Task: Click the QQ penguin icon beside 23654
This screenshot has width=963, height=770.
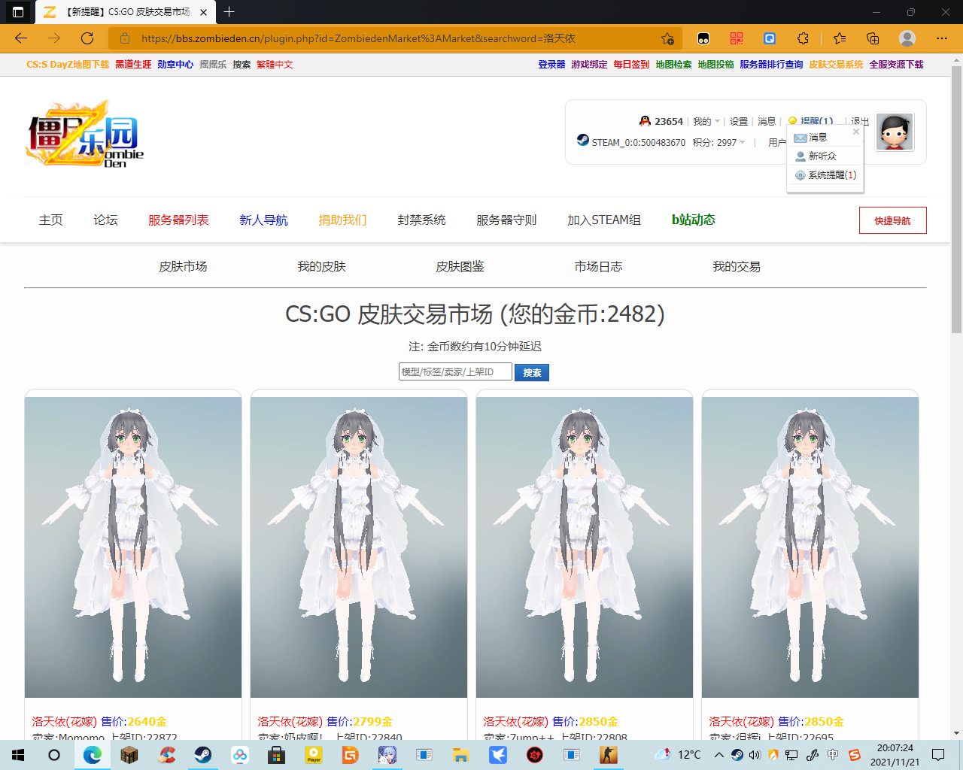Action: 645,121
